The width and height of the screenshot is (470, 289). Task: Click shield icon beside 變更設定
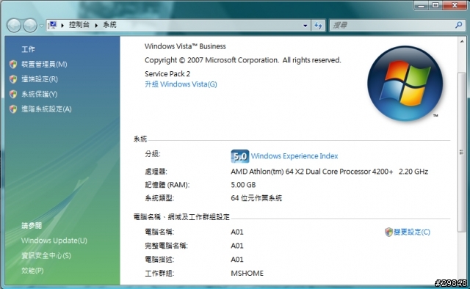click(388, 232)
